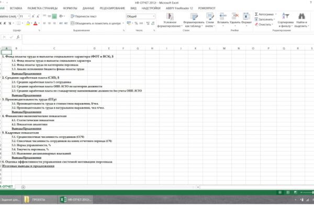Click the Clear eraser icon (Очистить)
The width and height of the screenshot is (314, 209).
tap(256, 25)
